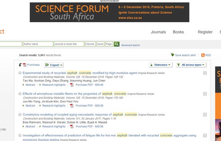This screenshot has width=221, height=141.
Task: Click Purchase PDF $39.95 for Tao Ma article
Action: click(89, 85)
